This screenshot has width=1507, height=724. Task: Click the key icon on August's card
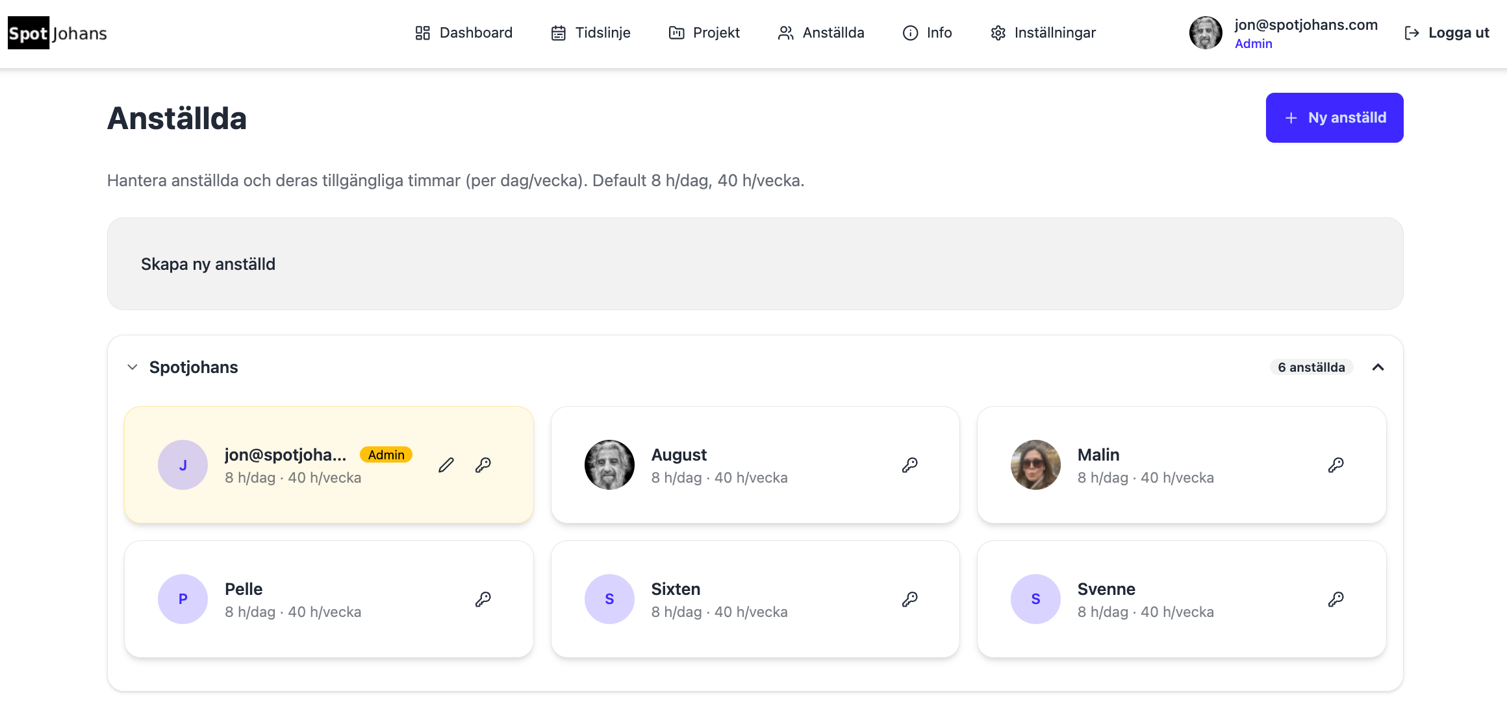pyautogui.click(x=909, y=465)
